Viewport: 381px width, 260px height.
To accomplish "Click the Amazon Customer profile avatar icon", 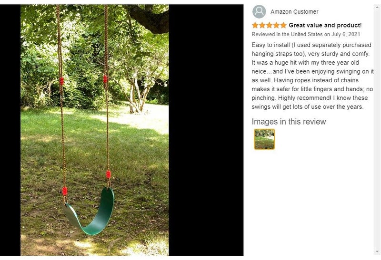I will pos(259,11).
